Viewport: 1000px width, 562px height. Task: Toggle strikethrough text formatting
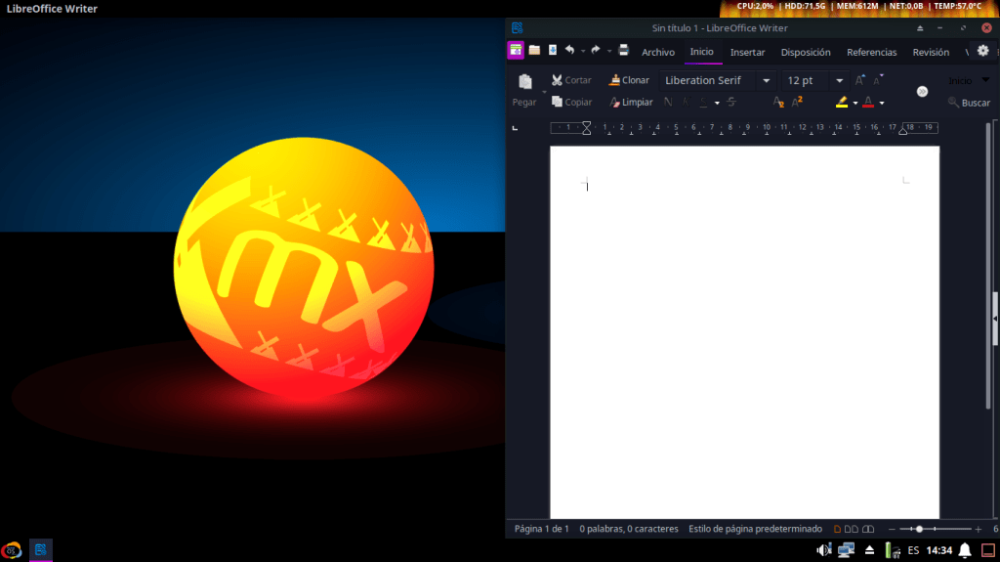point(731,102)
